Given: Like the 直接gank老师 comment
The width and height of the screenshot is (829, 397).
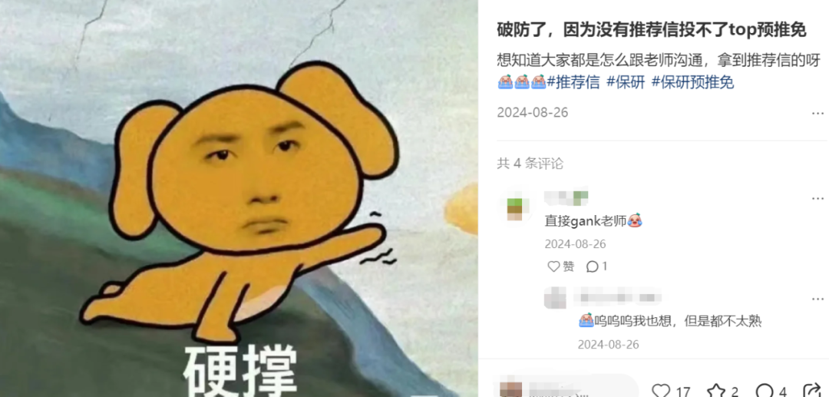Looking at the screenshot, I should (x=560, y=266).
